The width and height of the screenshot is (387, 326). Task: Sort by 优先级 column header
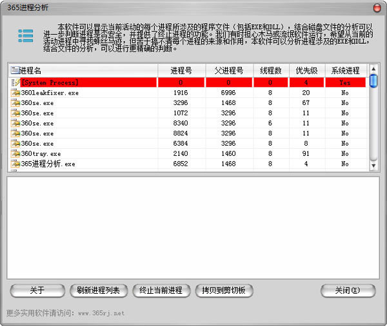pos(307,70)
